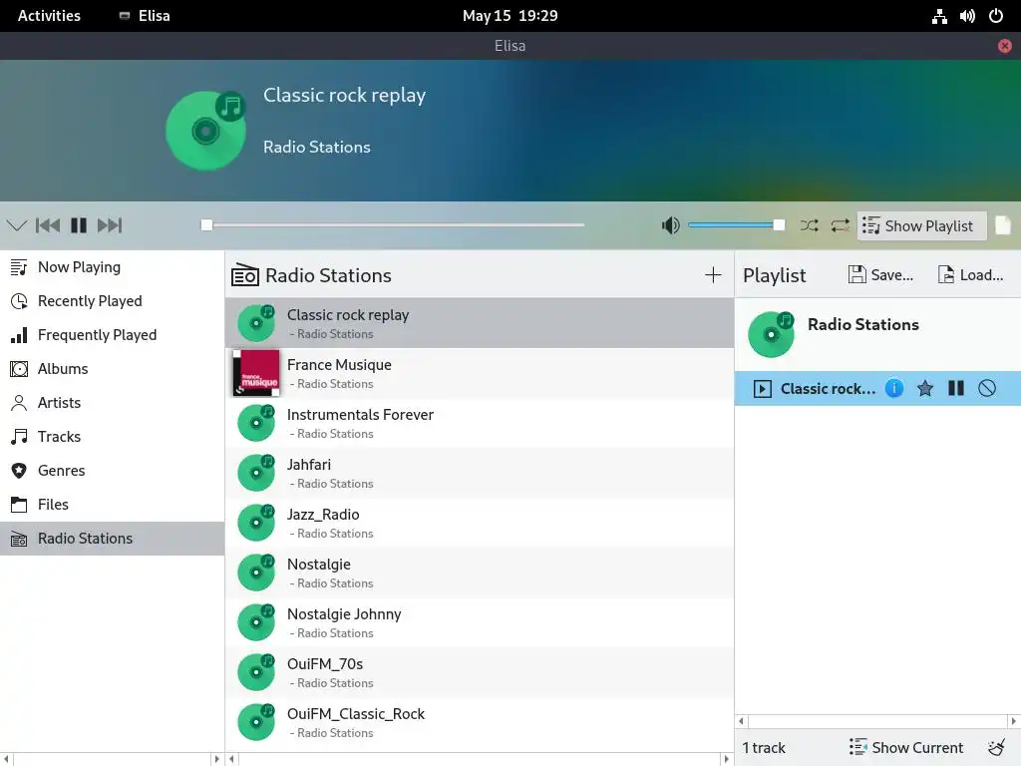Mark Classic rock entry as favorite

tap(924, 389)
